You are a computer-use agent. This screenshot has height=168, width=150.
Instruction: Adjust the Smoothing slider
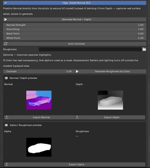click(x=75, y=29)
